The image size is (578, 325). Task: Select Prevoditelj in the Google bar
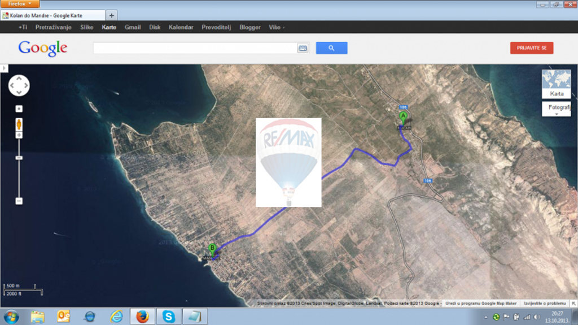point(216,27)
